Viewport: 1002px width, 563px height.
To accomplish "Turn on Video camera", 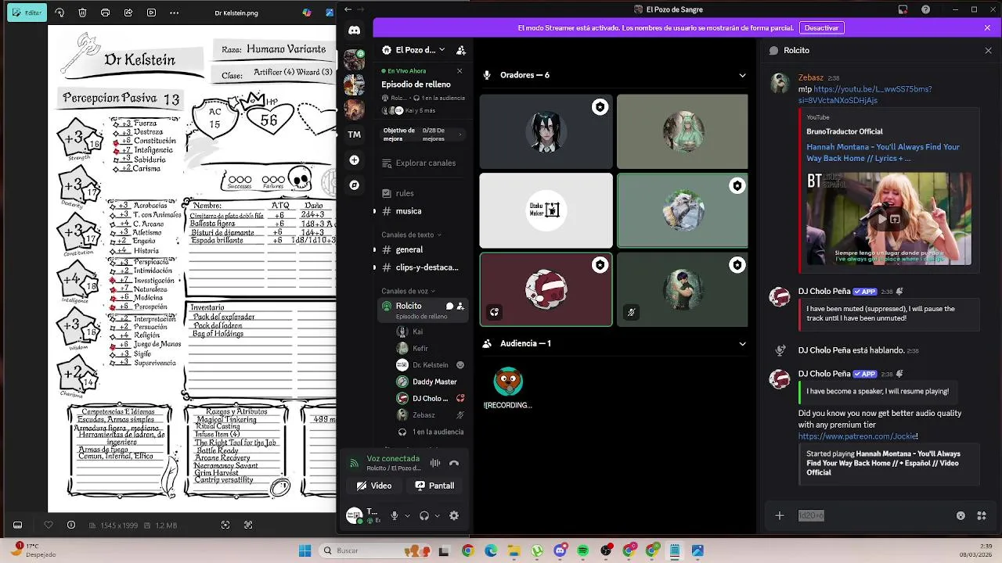I will pos(373,486).
